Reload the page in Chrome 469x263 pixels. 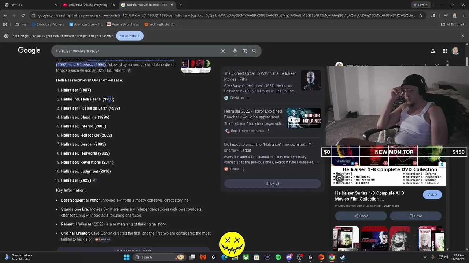23,15
